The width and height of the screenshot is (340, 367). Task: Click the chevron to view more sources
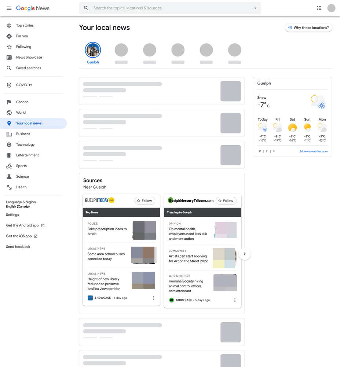click(x=244, y=254)
